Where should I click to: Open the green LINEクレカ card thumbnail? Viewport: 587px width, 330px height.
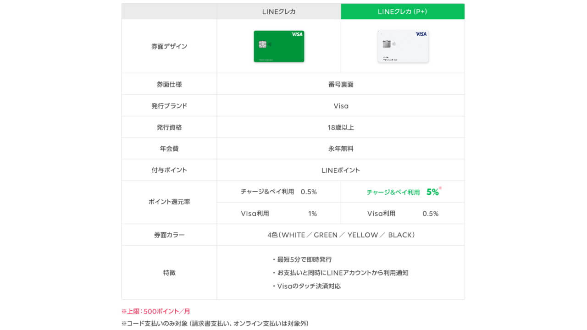tap(279, 46)
